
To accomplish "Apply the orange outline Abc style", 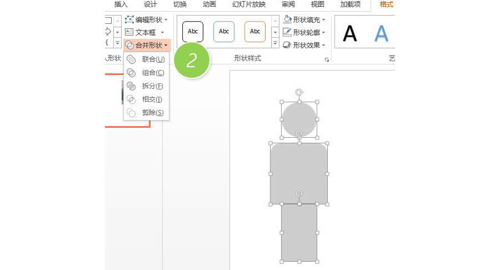I will tap(255, 32).
